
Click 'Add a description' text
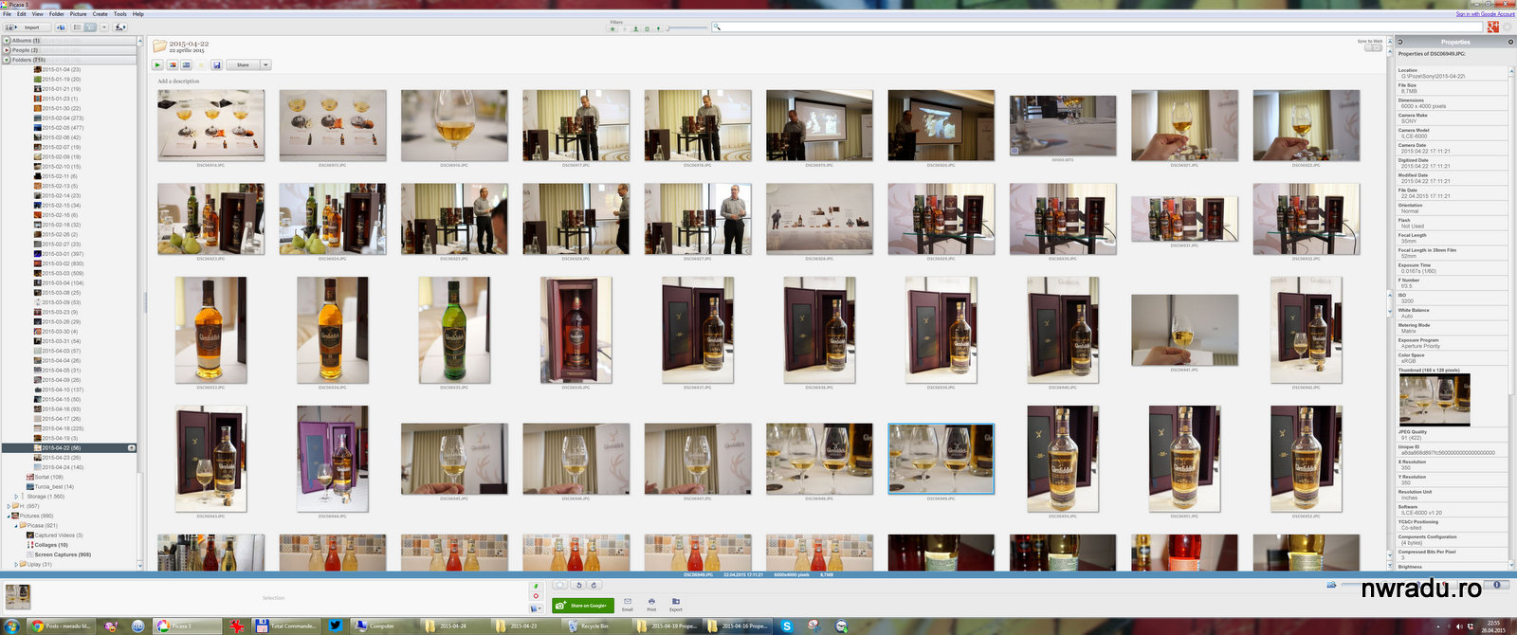coord(179,82)
